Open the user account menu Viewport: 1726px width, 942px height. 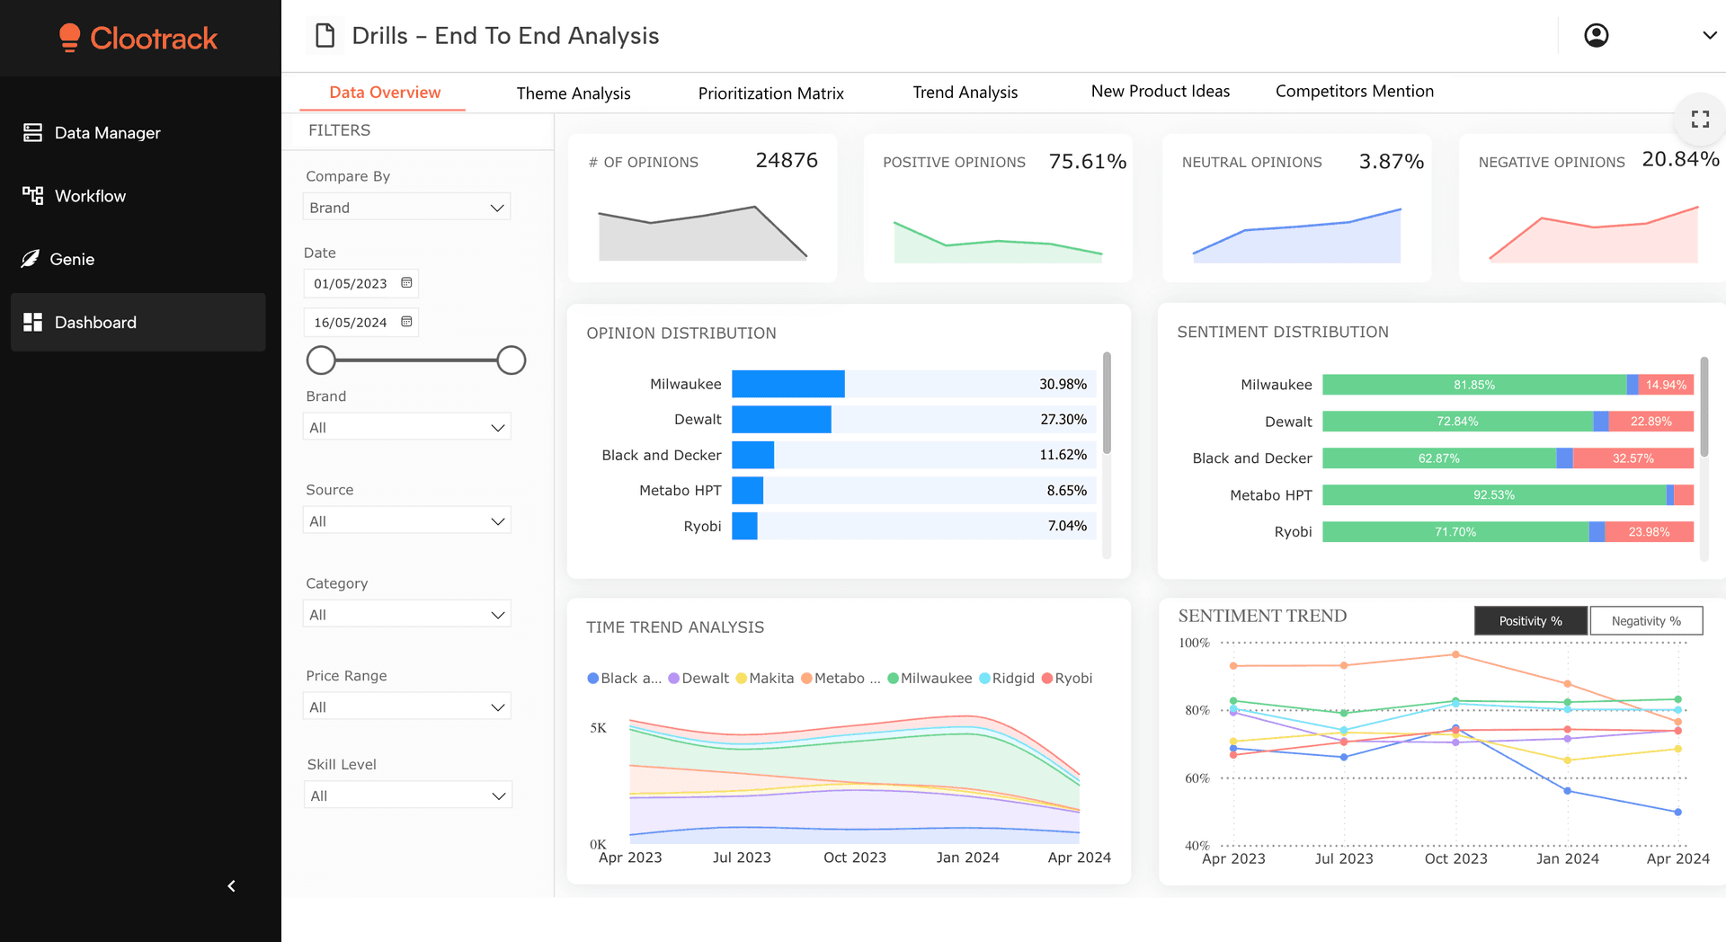pos(1596,35)
